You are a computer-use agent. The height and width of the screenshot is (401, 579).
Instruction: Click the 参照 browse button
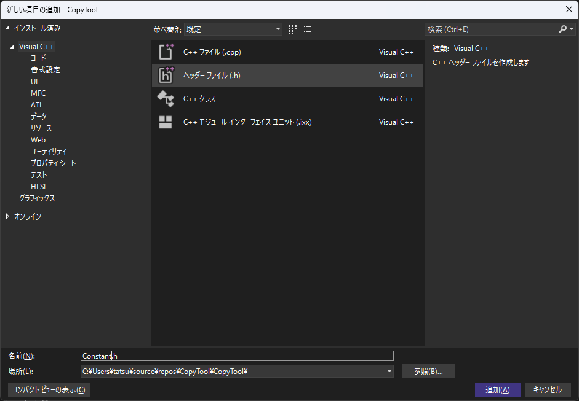(428, 372)
